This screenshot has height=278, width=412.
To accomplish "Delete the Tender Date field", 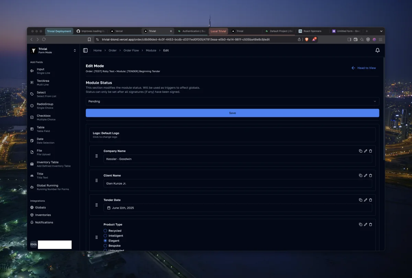I will 370,200.
